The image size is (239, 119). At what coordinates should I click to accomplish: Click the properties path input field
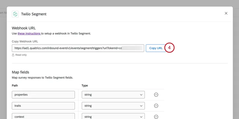[x=43, y=95]
